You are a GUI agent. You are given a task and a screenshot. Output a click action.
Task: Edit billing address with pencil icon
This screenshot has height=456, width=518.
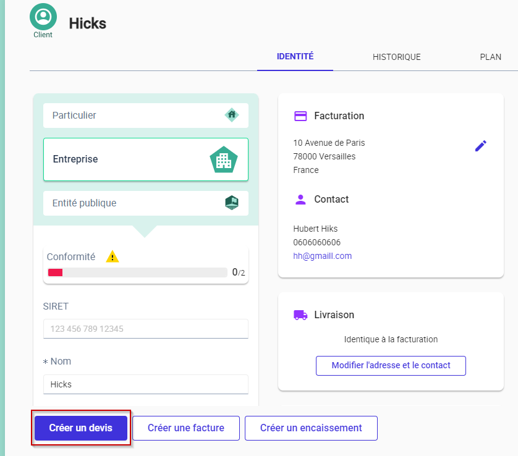click(x=480, y=146)
